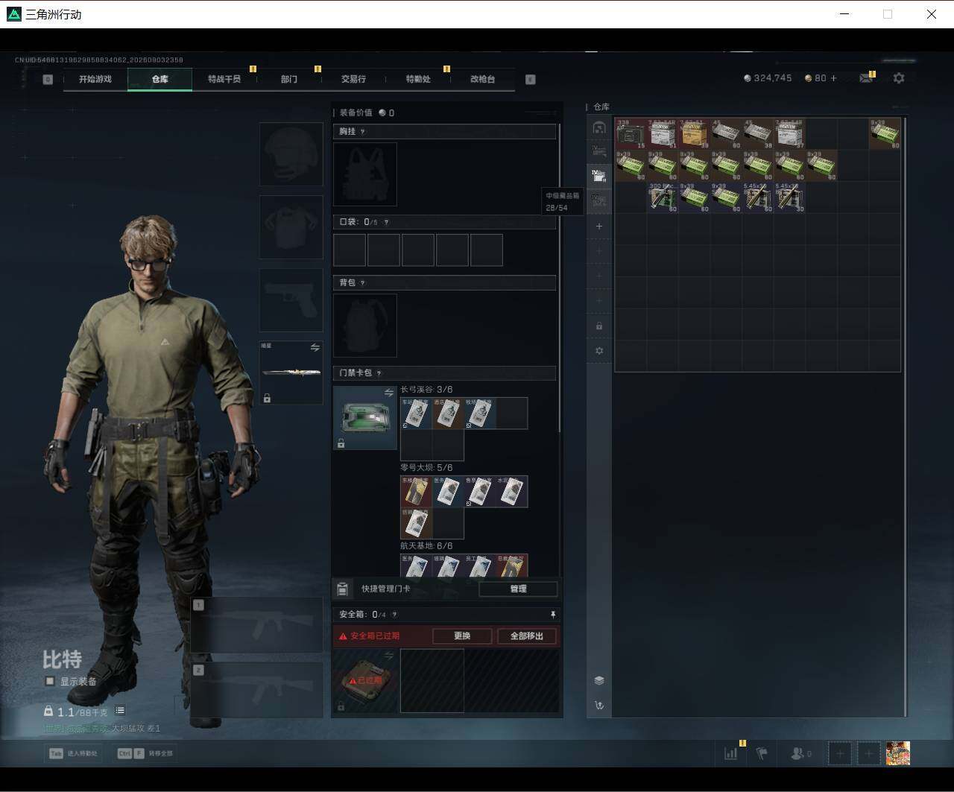Select the 300 Blackout ammo stack
Screen dimensions: 954x792
click(x=662, y=197)
